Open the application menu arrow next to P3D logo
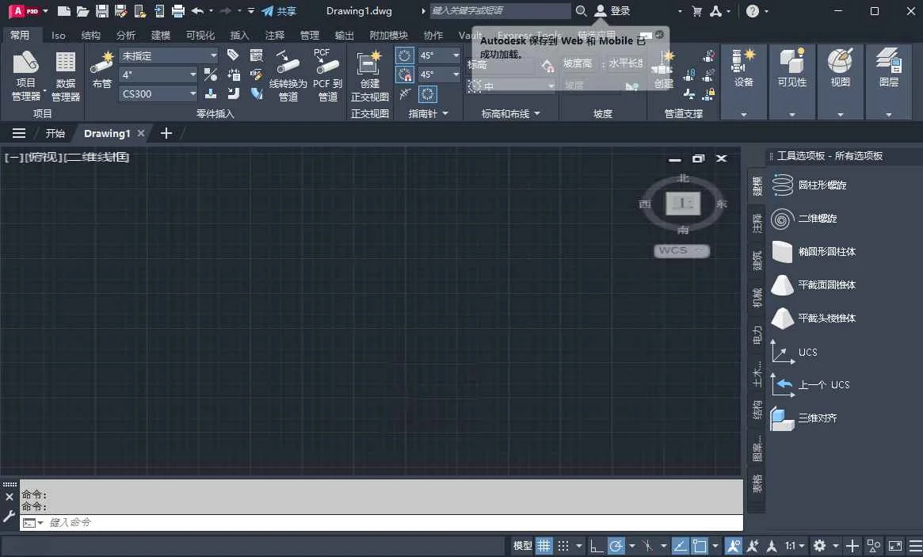The image size is (923, 557). (x=45, y=10)
